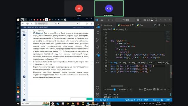Open the Windows Start menu
Image resolution: width=188 pixels, height=106 pixels.
coord(18,104)
